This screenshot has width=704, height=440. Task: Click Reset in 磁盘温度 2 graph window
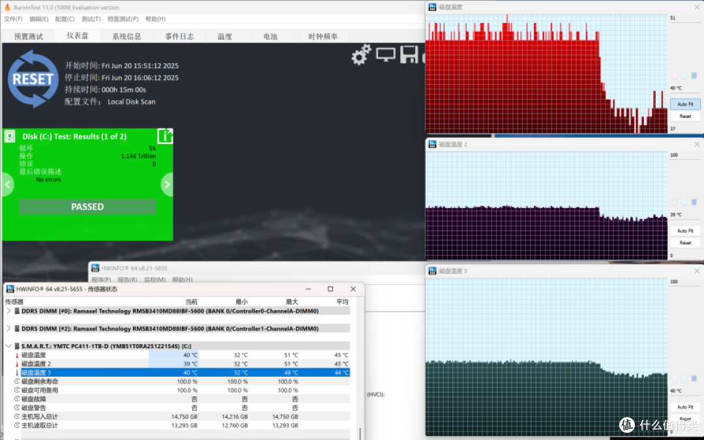pyautogui.click(x=685, y=243)
